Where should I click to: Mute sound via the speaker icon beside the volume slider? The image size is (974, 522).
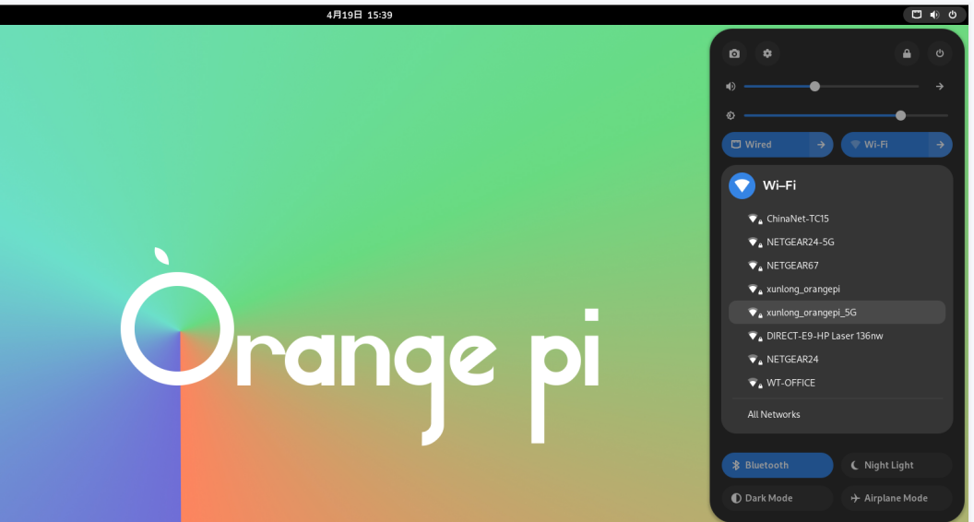pyautogui.click(x=730, y=87)
